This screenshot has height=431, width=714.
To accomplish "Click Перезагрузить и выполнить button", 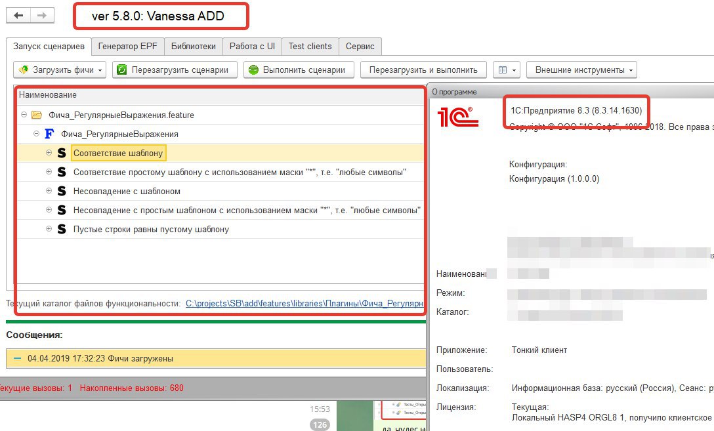I will point(423,70).
